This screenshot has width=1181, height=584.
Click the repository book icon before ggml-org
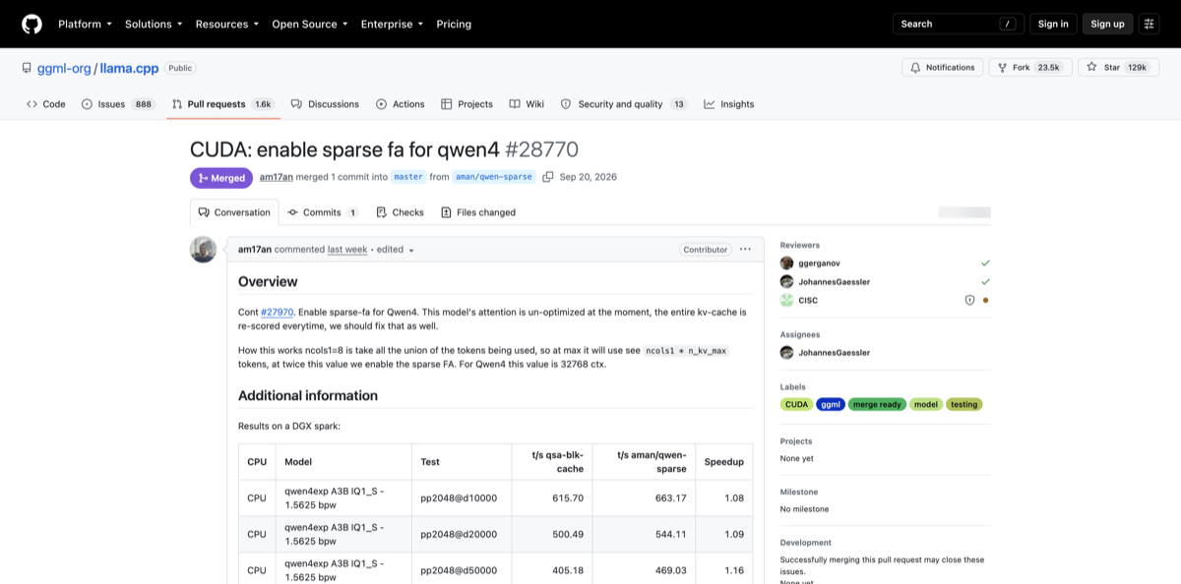point(27,68)
